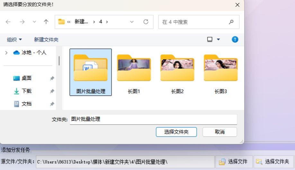This screenshot has width=295, height=170.
Task: Close the folder selection dialog
Action: pos(237,5)
